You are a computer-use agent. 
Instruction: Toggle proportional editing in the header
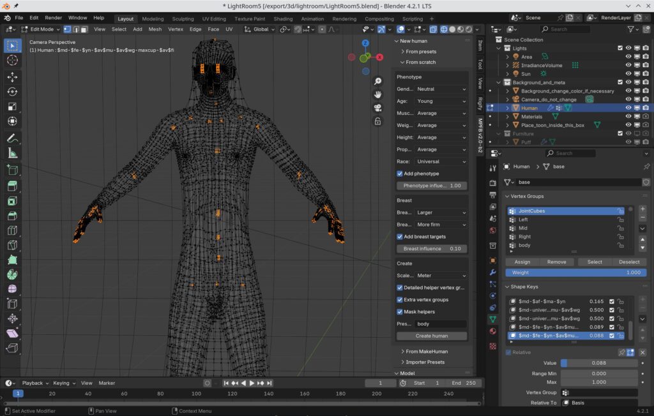322,29
